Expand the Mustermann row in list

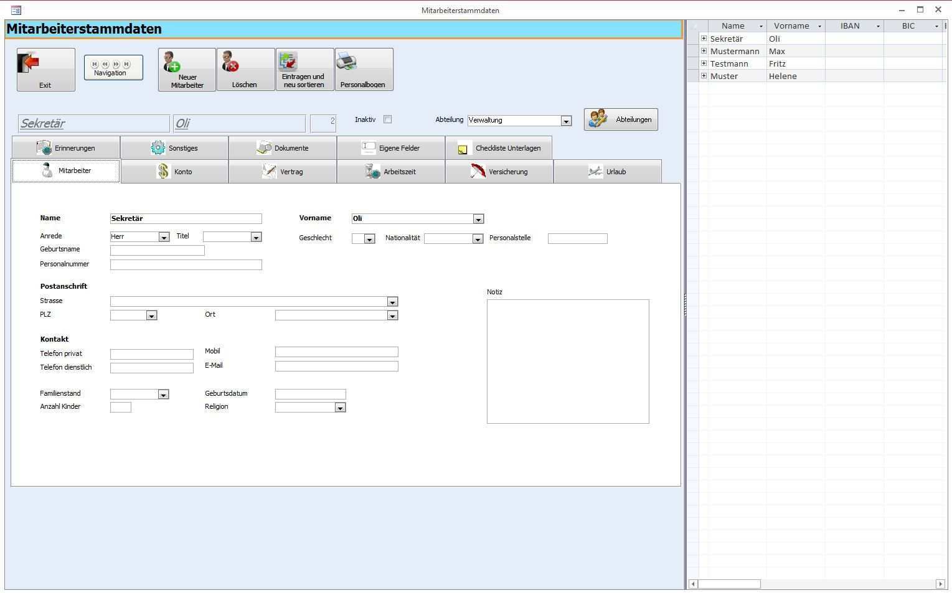point(704,51)
